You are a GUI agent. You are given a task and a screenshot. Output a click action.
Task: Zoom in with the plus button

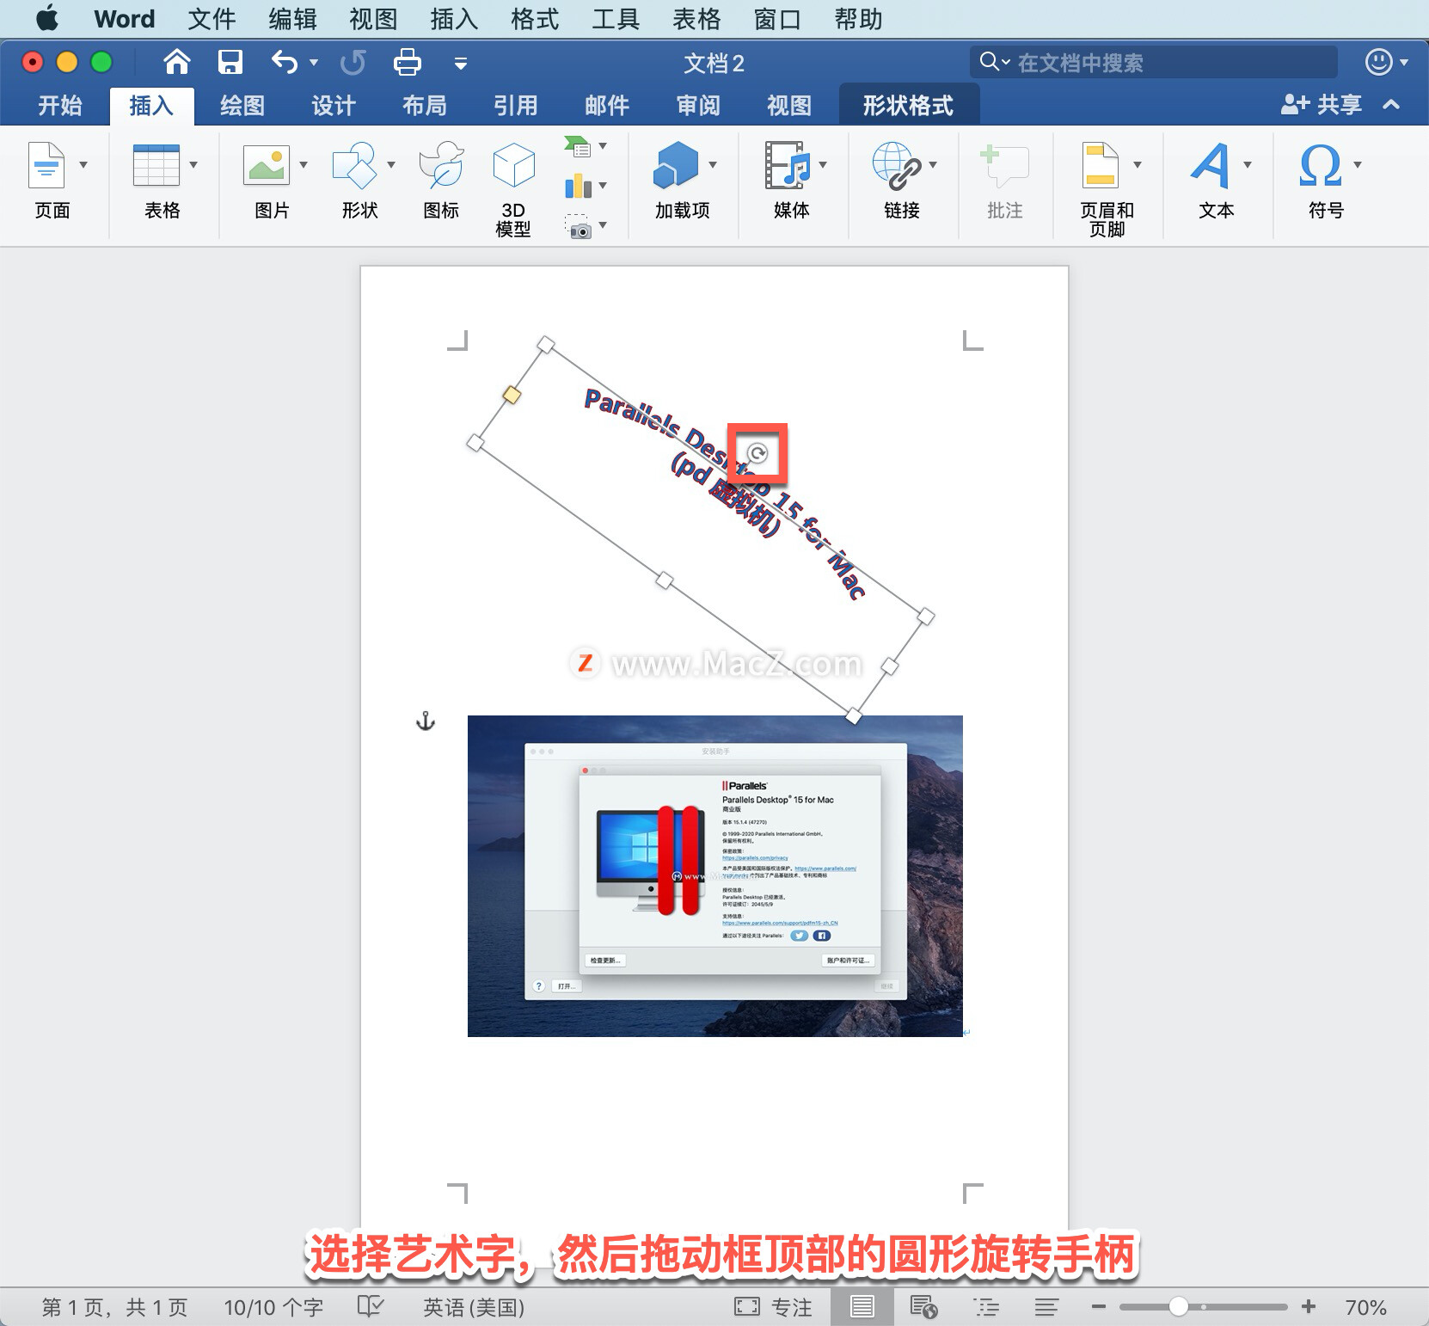[x=1309, y=1307]
